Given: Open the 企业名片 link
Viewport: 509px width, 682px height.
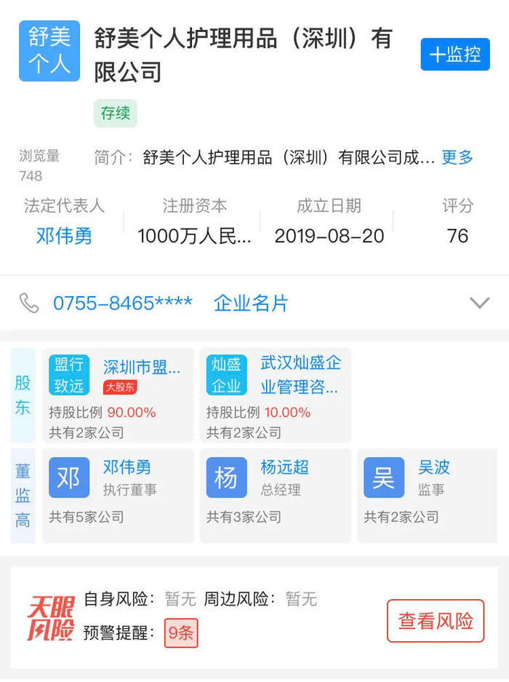Looking at the screenshot, I should click(251, 304).
